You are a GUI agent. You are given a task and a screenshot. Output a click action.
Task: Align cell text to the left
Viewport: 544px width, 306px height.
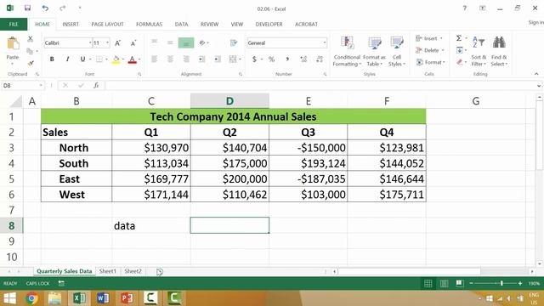[x=154, y=59]
